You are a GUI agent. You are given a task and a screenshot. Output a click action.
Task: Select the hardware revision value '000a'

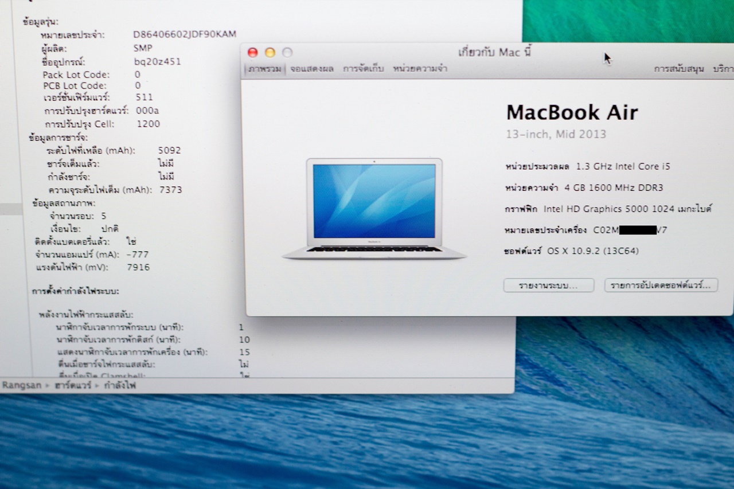coord(147,111)
